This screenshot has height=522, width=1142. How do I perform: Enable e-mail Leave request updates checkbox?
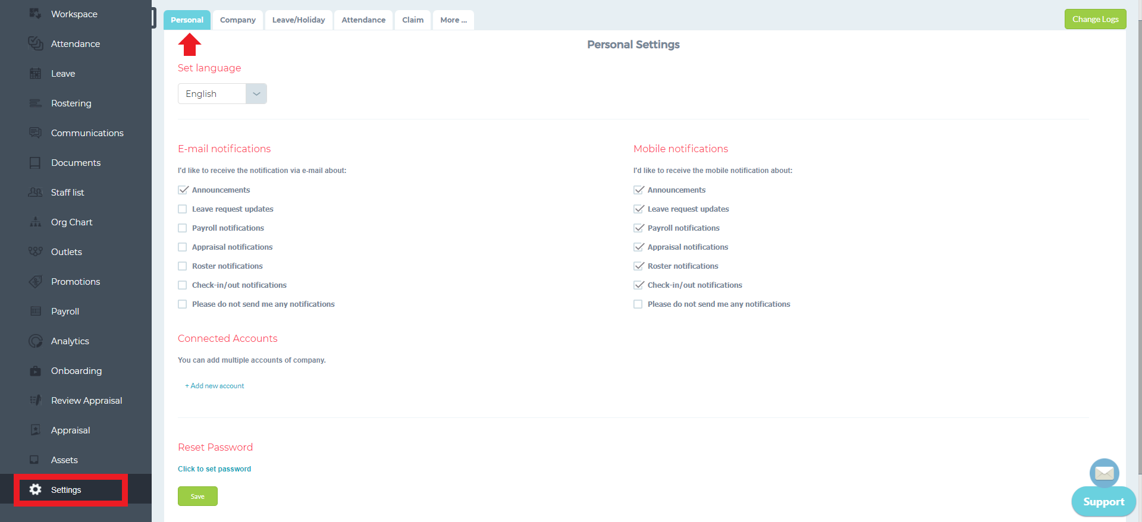coord(183,209)
